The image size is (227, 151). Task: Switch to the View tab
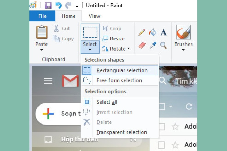[94, 16]
